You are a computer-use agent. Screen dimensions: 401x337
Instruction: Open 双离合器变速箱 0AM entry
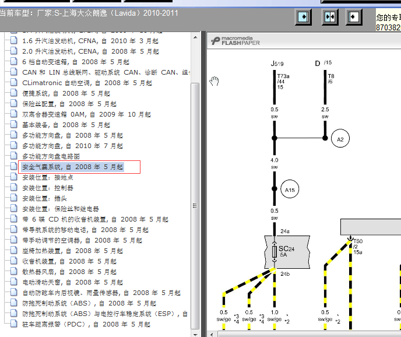[x=86, y=114]
